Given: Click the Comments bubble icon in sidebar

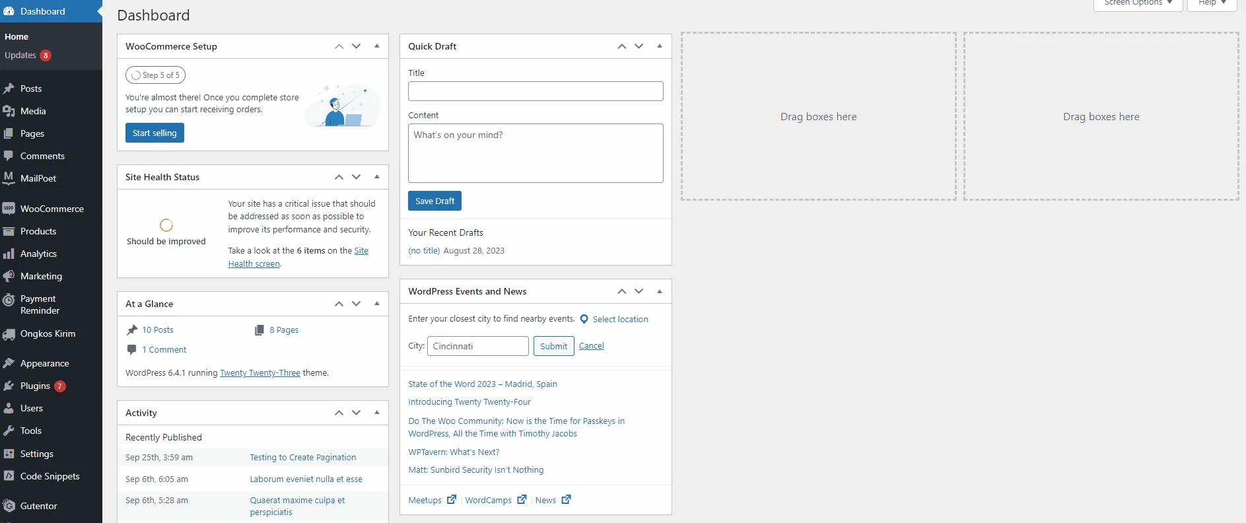Looking at the screenshot, I should pyautogui.click(x=9, y=156).
